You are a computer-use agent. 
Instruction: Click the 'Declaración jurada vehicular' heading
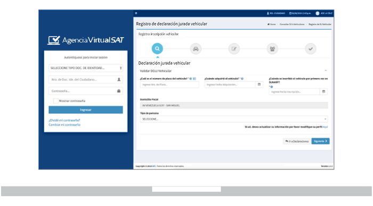[164, 63]
